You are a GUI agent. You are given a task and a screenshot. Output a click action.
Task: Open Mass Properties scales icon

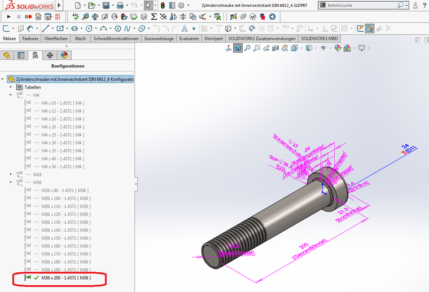click(x=95, y=17)
